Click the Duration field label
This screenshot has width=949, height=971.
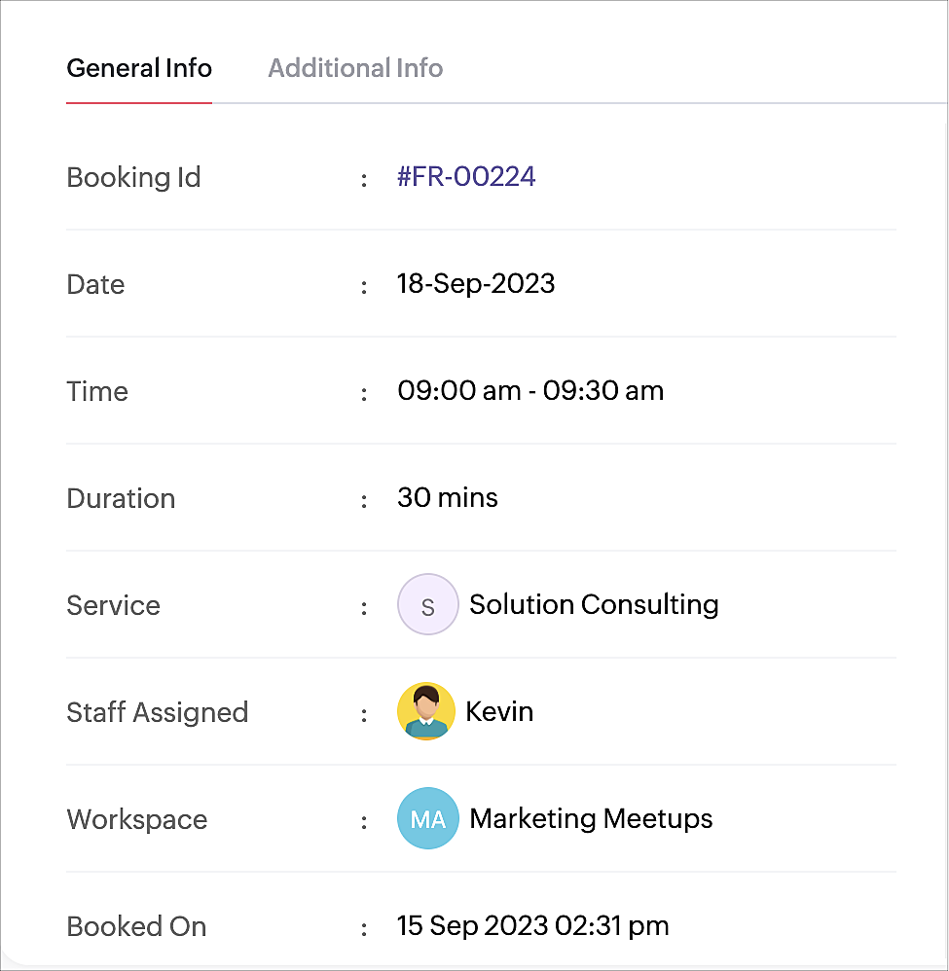(121, 498)
